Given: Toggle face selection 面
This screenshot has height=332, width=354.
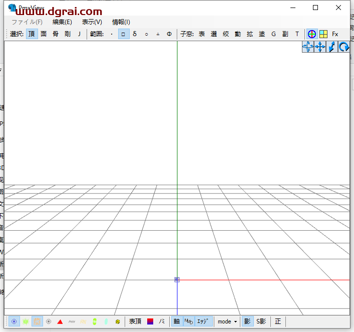Looking at the screenshot, I should (x=44, y=34).
